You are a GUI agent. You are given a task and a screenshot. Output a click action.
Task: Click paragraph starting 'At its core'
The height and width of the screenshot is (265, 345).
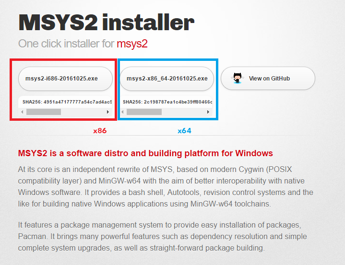(x=166, y=186)
